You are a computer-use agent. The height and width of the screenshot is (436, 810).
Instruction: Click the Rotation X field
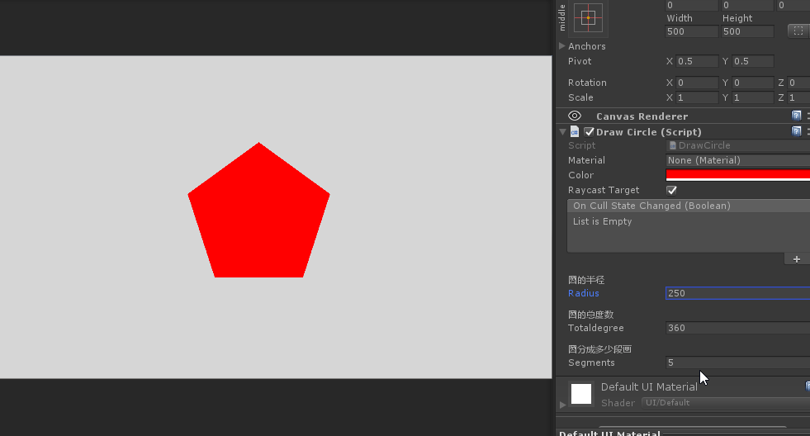[697, 83]
